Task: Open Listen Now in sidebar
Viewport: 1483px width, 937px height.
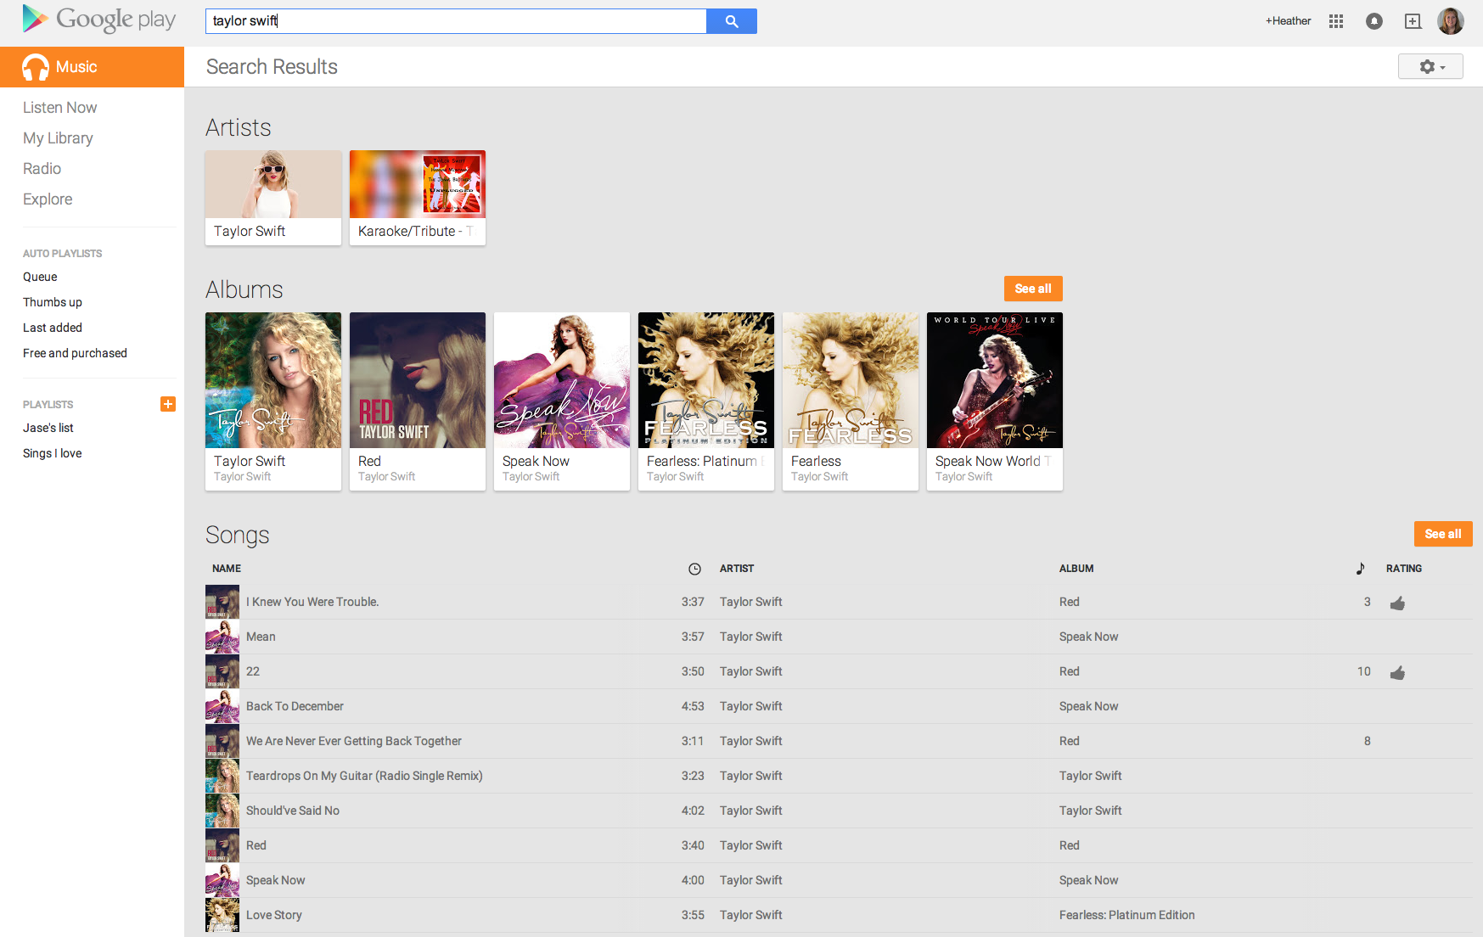Action: point(59,108)
